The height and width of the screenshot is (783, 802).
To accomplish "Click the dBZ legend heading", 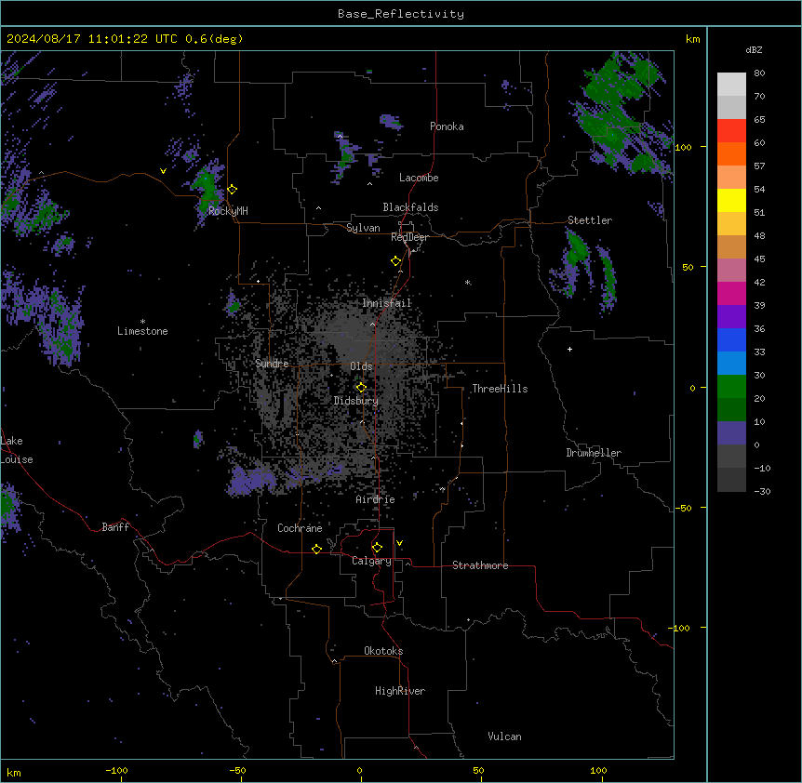I will click(754, 49).
